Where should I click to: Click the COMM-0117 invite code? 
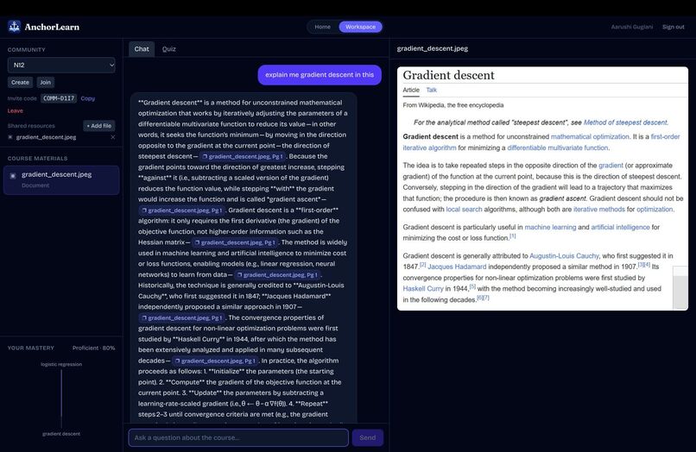[x=59, y=98]
